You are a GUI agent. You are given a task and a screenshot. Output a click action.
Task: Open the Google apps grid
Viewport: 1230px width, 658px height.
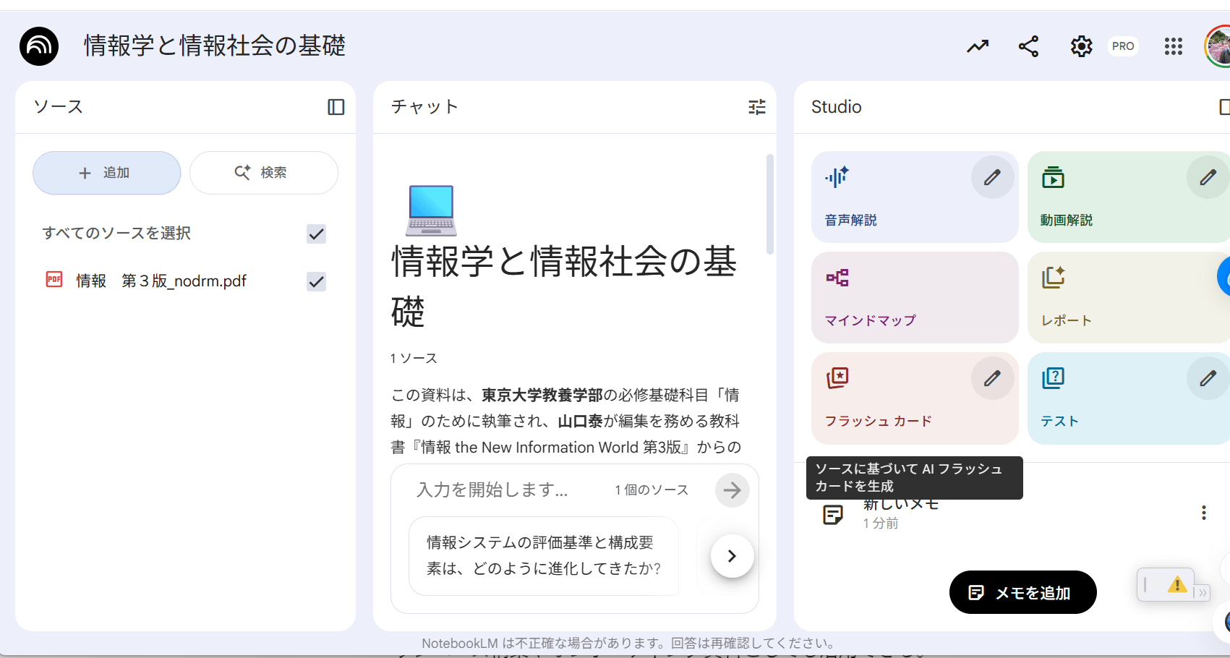point(1173,46)
